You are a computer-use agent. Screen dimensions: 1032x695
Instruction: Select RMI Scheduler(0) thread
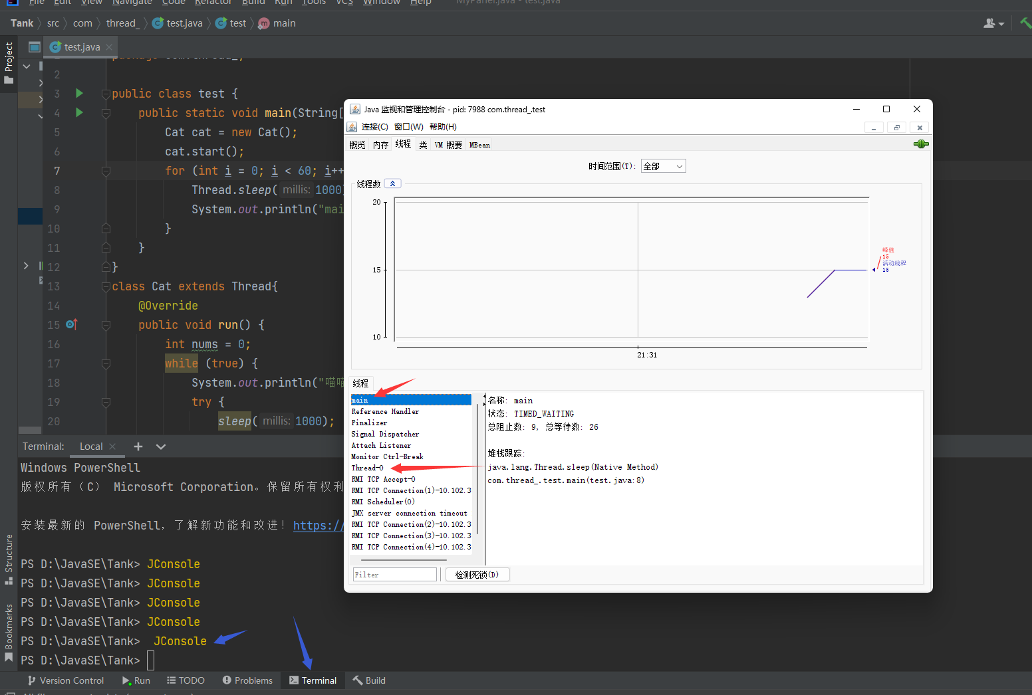pos(411,502)
